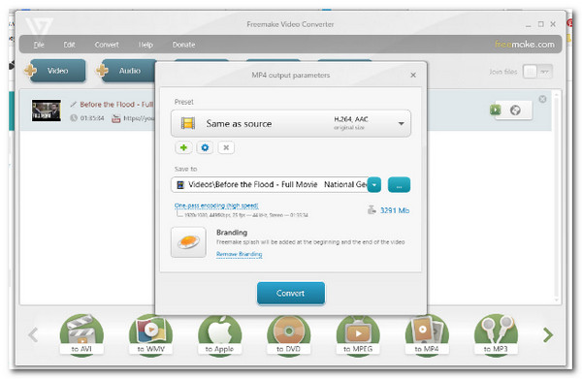Show next formats with the right arrow
Image resolution: width=582 pixels, height=379 pixels.
click(x=548, y=334)
